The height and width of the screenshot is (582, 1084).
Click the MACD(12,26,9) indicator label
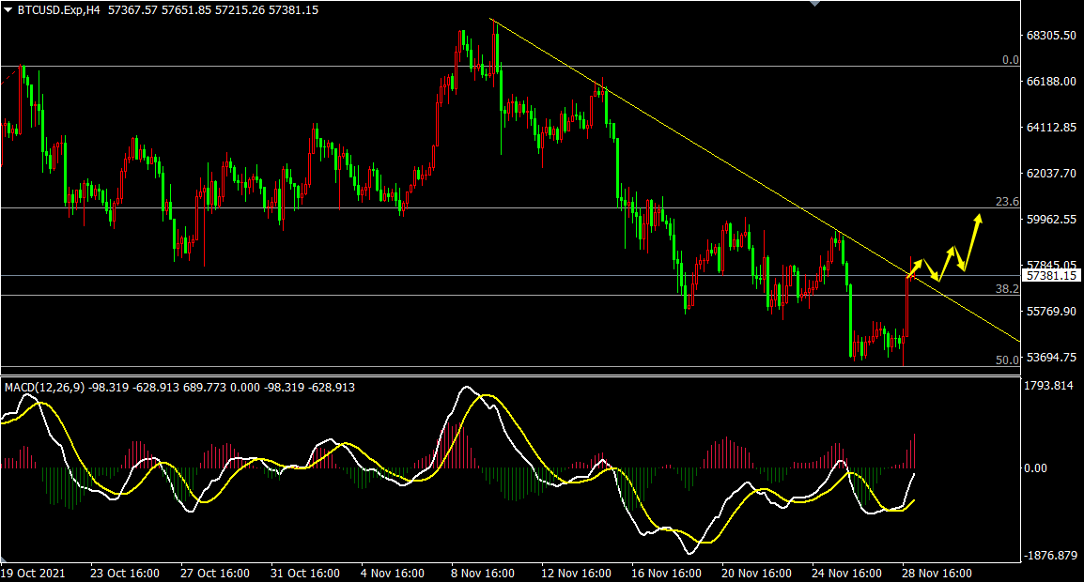point(45,387)
